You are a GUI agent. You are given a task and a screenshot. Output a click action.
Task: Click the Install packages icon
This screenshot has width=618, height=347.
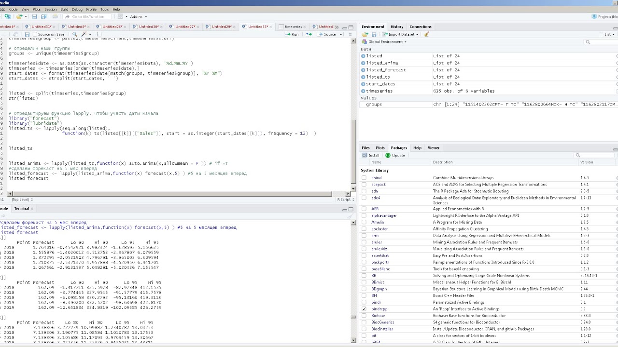click(365, 155)
